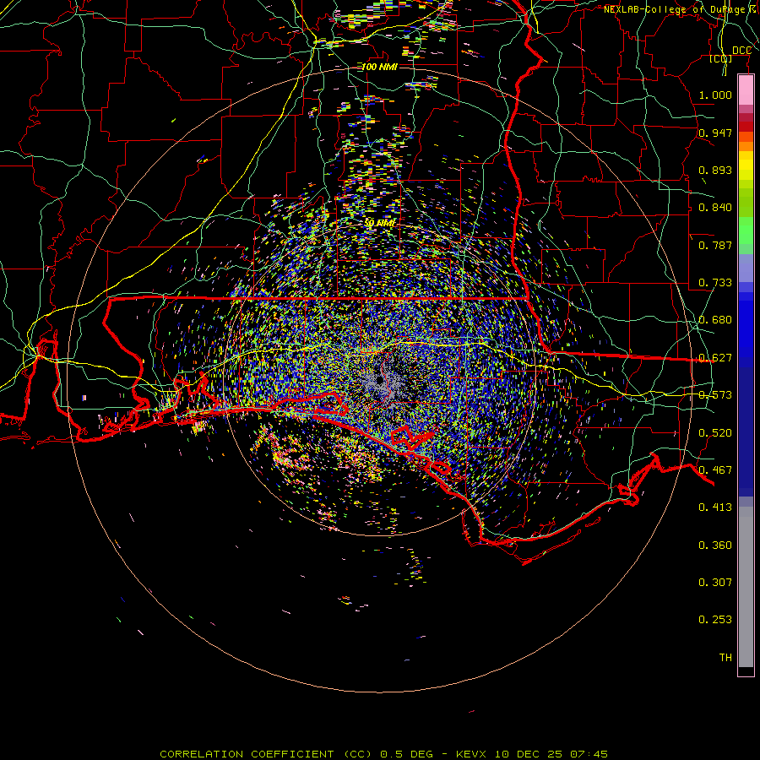Viewport: 760px width, 760px height.
Task: Click the 0.360 legend value
Action: 715,546
